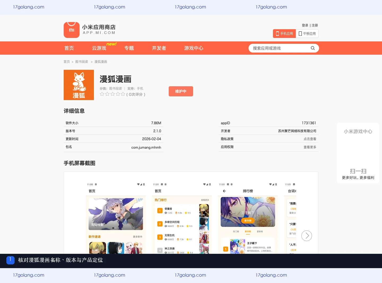Viewport: 382px width, 283px height.
Task: Select the 平板应用 tab
Action: point(307,34)
